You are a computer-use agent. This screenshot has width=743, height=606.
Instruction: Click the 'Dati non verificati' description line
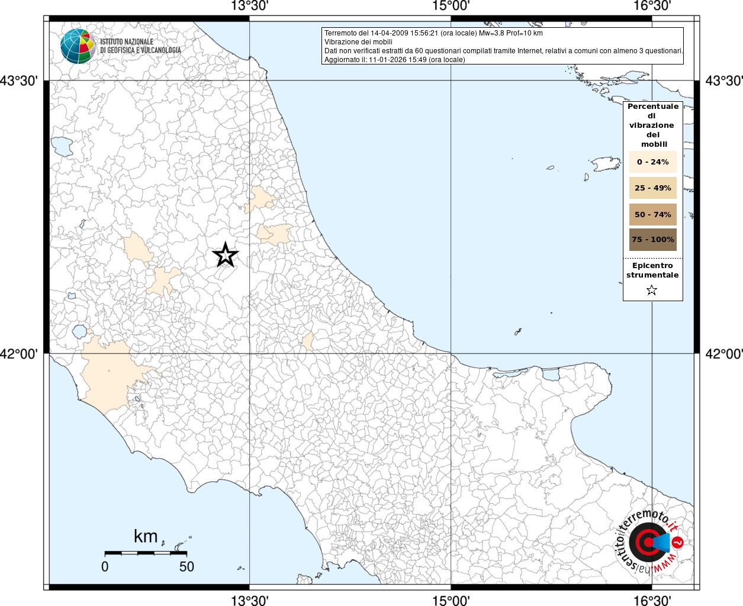click(x=504, y=51)
